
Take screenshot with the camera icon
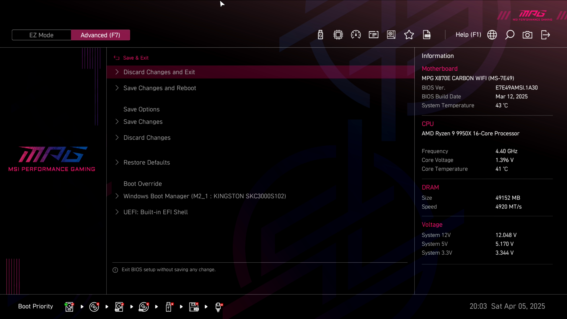pyautogui.click(x=527, y=35)
